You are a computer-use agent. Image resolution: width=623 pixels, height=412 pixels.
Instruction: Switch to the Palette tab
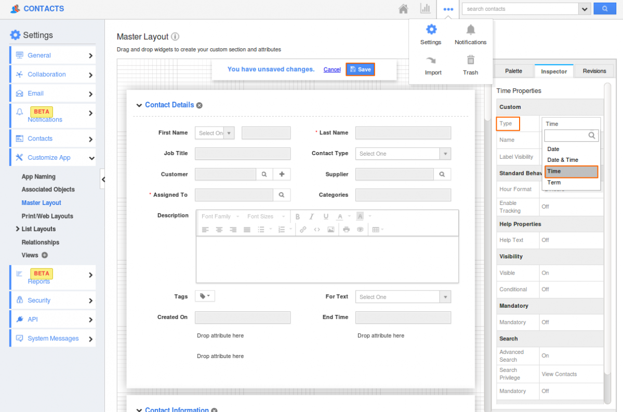coord(513,71)
